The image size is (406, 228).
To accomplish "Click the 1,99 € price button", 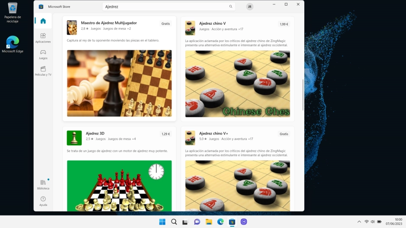I will [284, 24].
